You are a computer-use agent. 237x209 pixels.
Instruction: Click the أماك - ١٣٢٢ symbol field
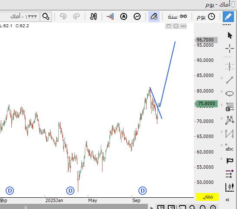point(19,16)
